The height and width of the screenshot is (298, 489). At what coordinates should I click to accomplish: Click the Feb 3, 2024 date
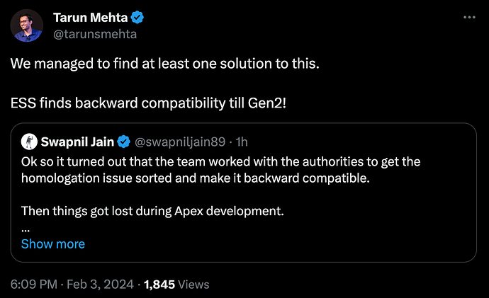point(100,285)
